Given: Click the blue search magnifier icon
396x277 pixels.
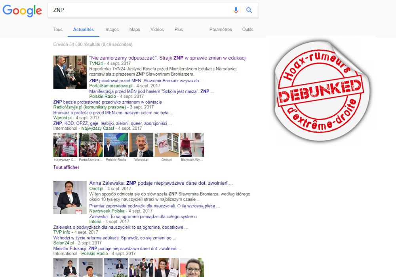Looking at the screenshot, I should point(249,10).
